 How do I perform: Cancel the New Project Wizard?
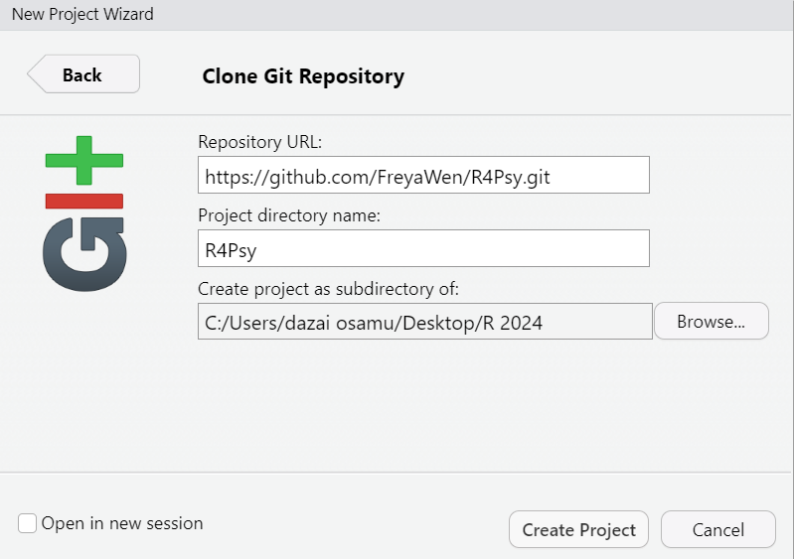click(x=717, y=529)
